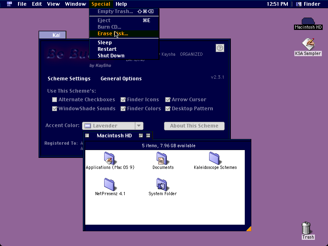Image resolution: width=328 pixels, height=246 pixels.
Task: Switch to the Scheme Settings tab
Action: click(69, 79)
